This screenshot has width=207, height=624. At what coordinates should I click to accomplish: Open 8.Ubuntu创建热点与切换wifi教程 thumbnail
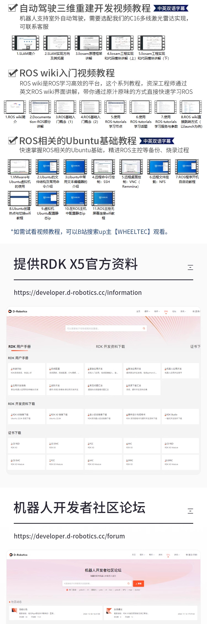tap(20, 198)
